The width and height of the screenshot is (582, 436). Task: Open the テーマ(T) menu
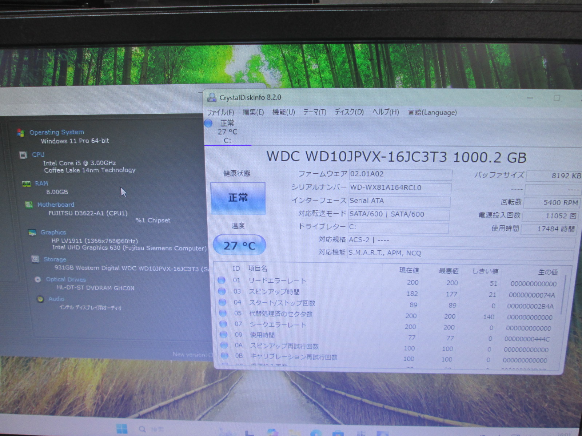pos(315,112)
